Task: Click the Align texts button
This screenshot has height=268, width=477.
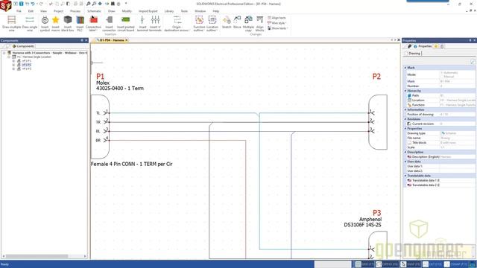Action: click(x=277, y=18)
